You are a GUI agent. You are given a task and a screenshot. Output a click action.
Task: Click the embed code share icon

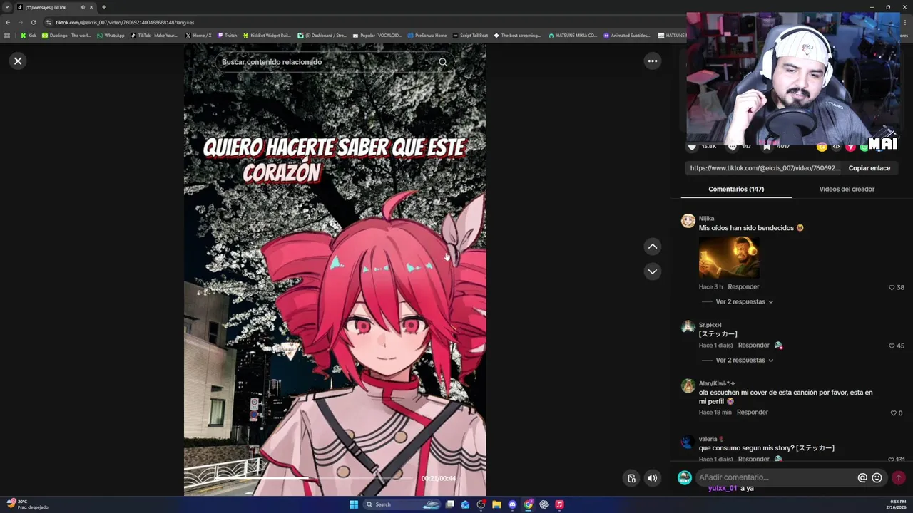click(836, 147)
